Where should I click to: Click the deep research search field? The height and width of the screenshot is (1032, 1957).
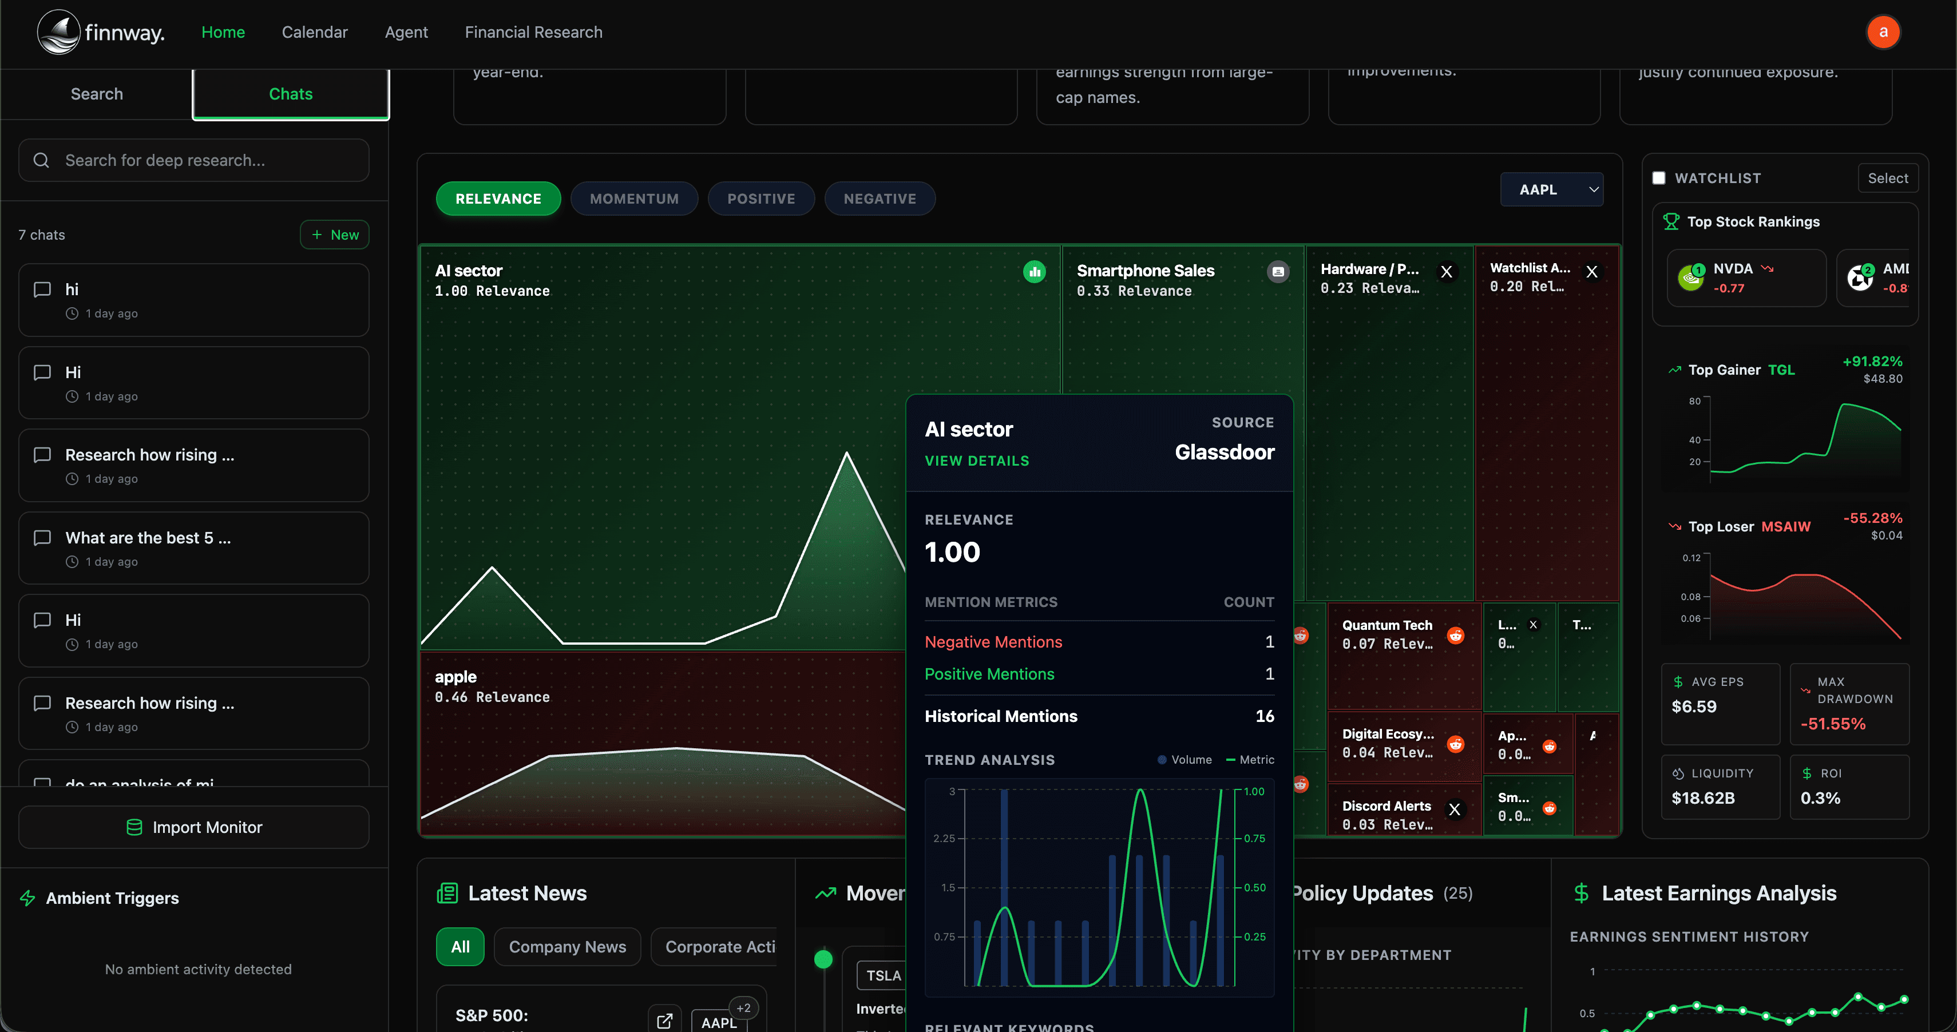194,160
